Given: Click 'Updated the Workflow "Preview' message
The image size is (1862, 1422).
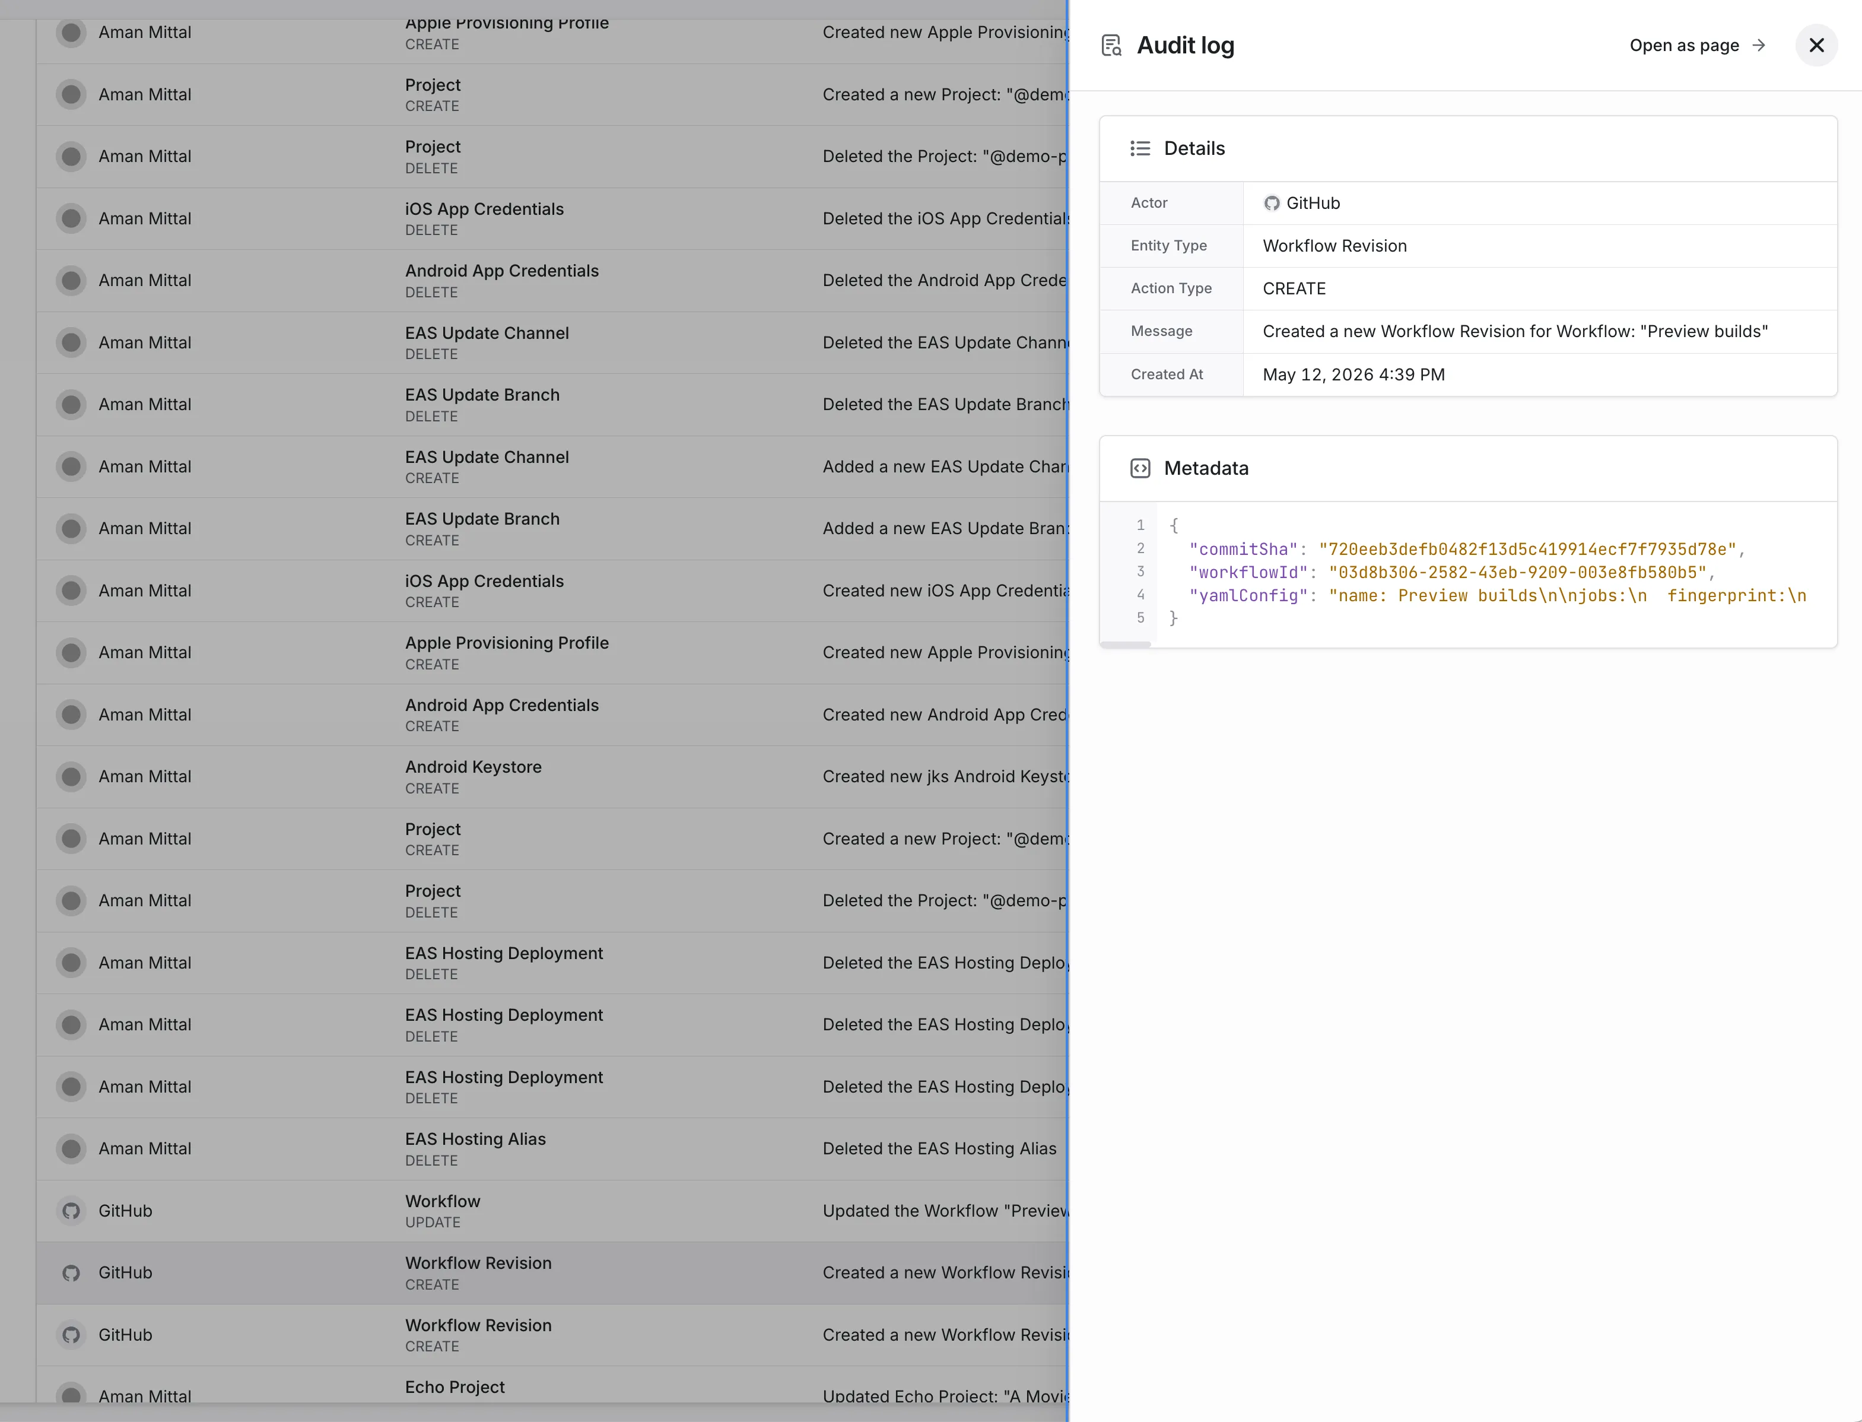Looking at the screenshot, I should pyautogui.click(x=945, y=1210).
